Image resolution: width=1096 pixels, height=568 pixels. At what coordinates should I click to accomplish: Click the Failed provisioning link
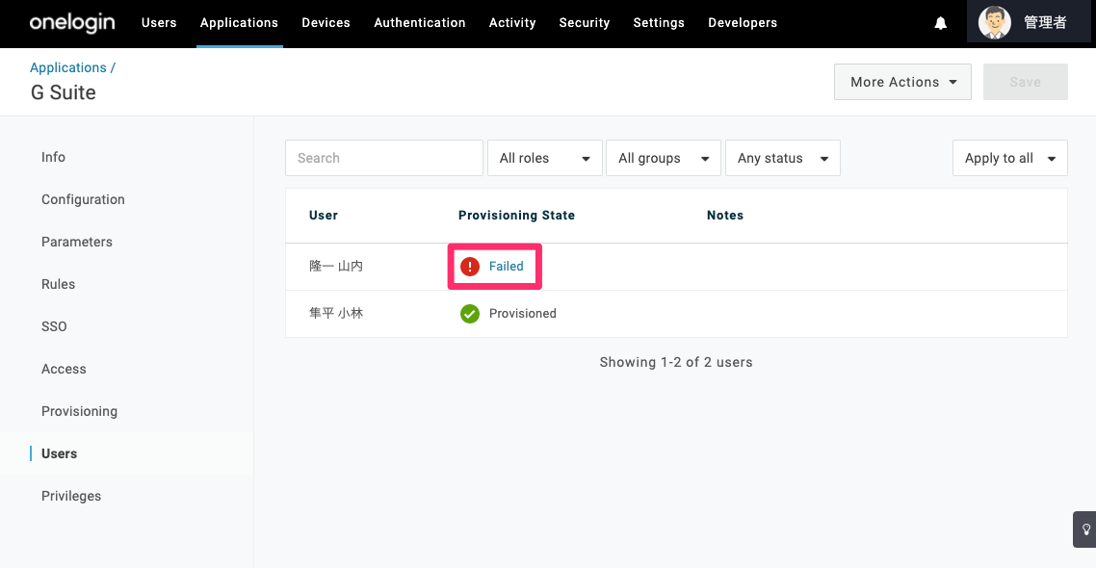(506, 266)
